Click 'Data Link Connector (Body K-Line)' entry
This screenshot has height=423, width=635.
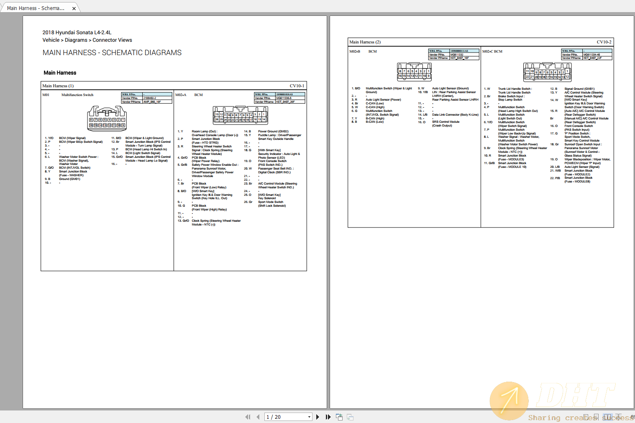pos(455,114)
